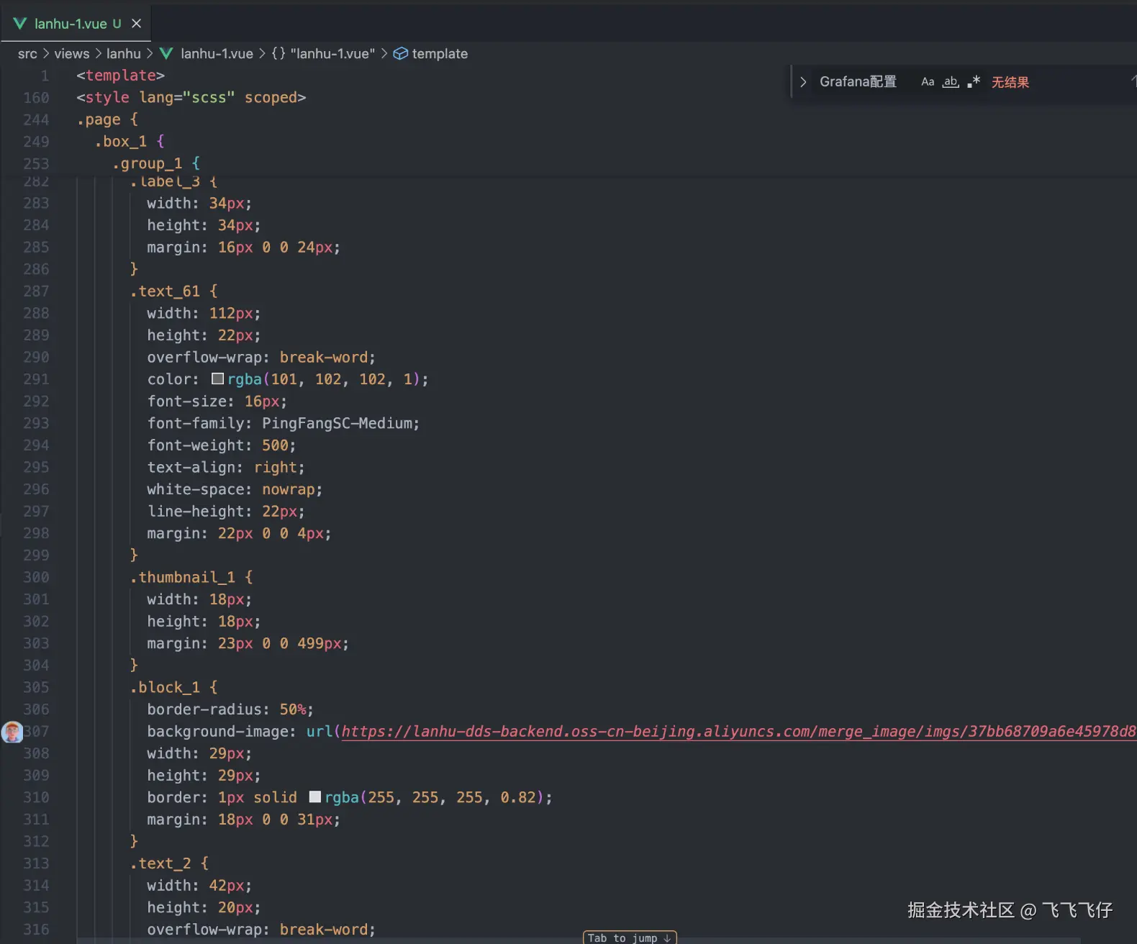Image resolution: width=1137 pixels, height=944 pixels.
Task: Open the lanhu-dds-backend image URL link
Action: click(739, 732)
